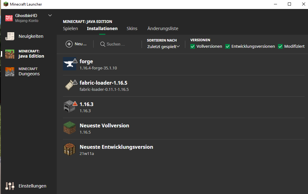Uncheck Entwicklungsversionen filter

tap(227, 46)
